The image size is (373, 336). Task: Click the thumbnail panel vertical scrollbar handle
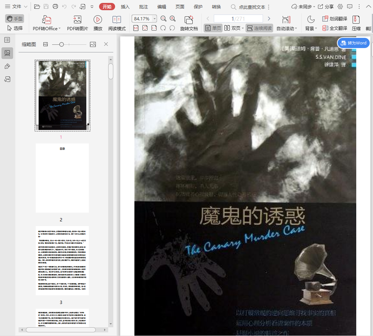pyautogui.click(x=111, y=71)
